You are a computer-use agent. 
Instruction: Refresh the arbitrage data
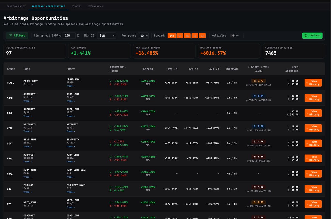point(312,36)
